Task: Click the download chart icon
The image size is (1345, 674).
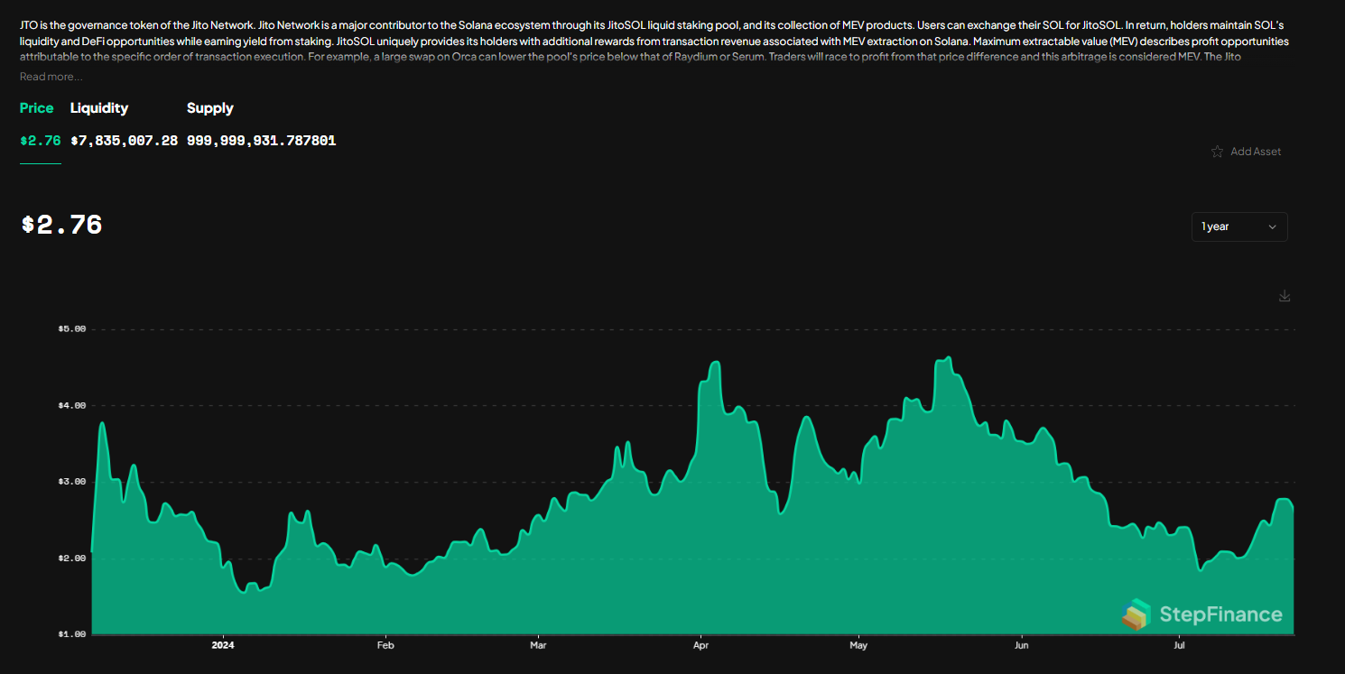Action: [1284, 295]
